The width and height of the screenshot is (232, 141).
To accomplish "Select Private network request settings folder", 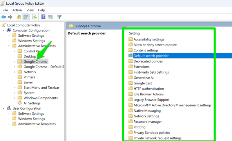I will (157, 138).
